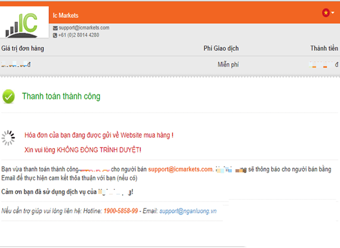Click phone number +61 (0)2 8014 4280

(79, 35)
